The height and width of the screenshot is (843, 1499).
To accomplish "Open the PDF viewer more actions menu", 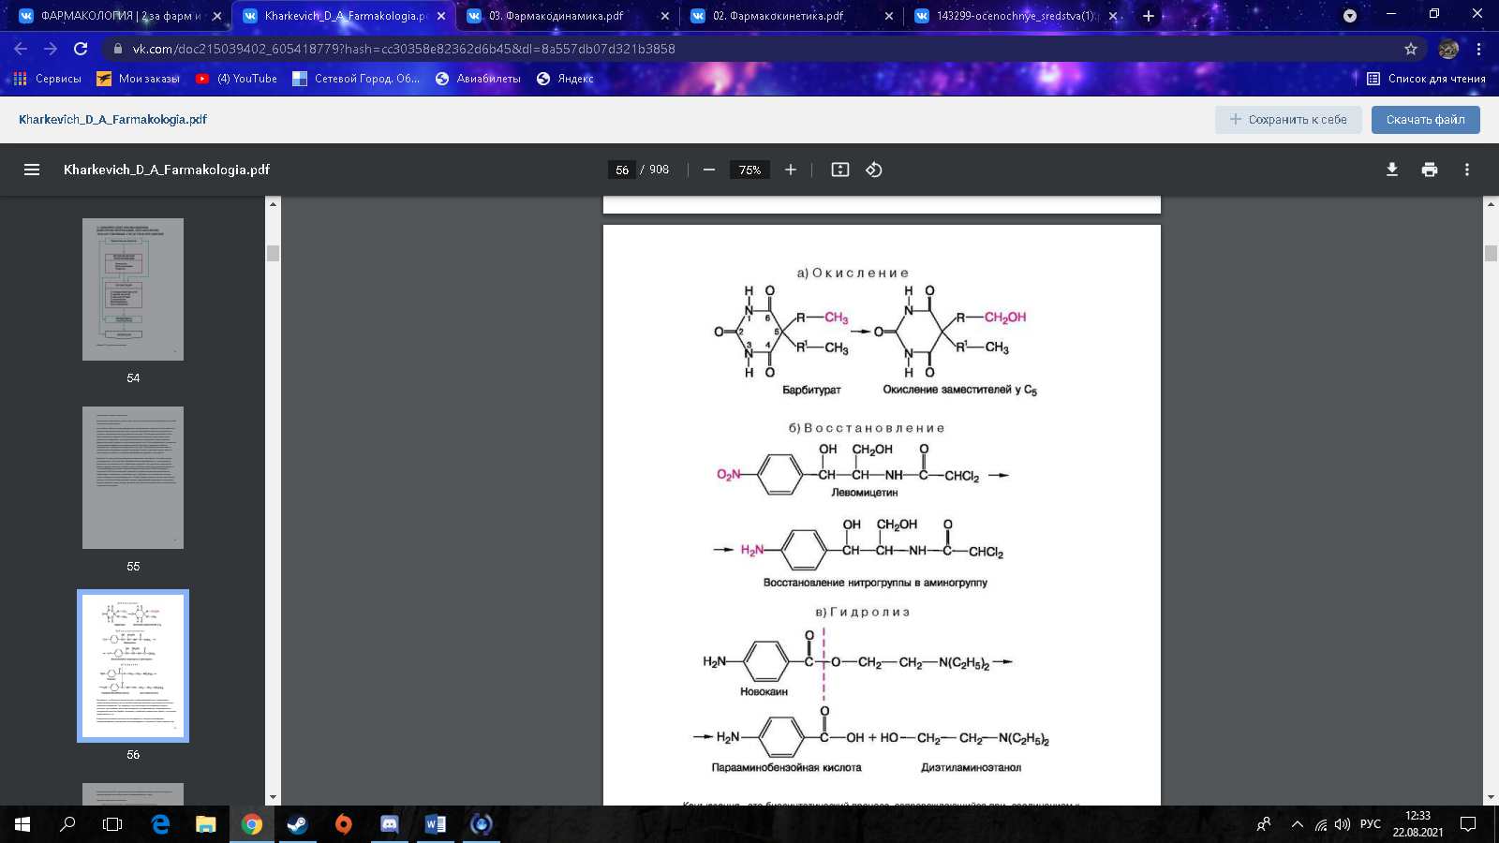I will click(1467, 170).
